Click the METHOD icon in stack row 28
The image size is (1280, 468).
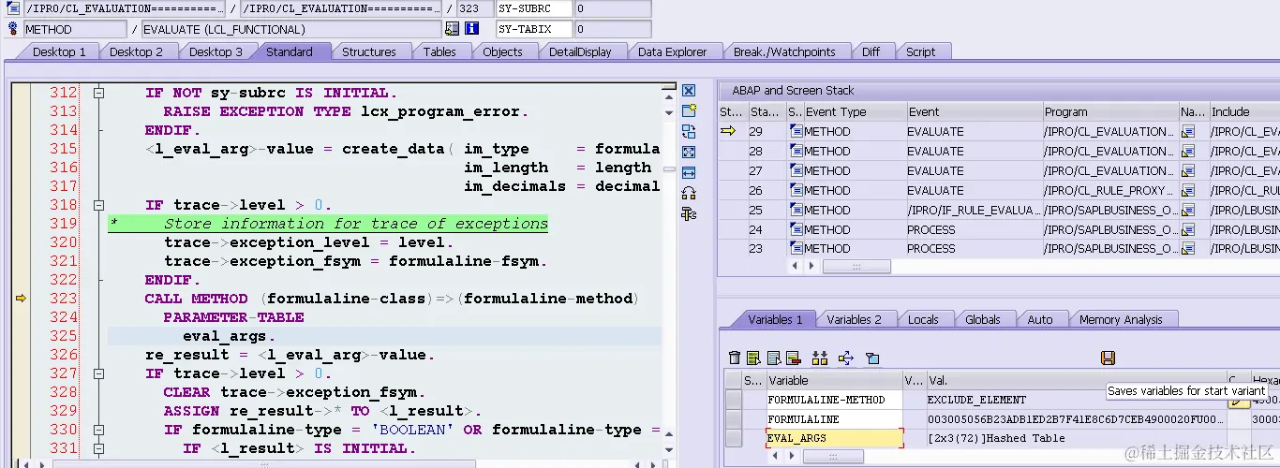pyautogui.click(x=796, y=152)
